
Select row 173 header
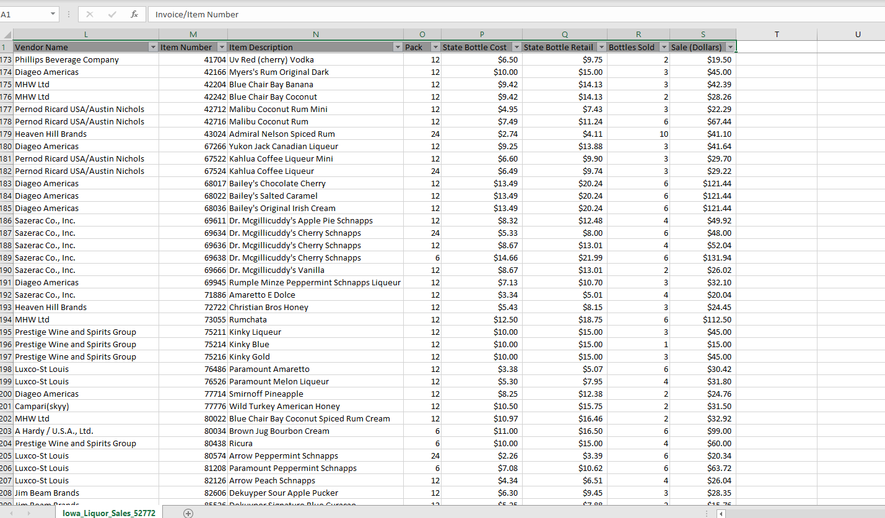coord(6,59)
